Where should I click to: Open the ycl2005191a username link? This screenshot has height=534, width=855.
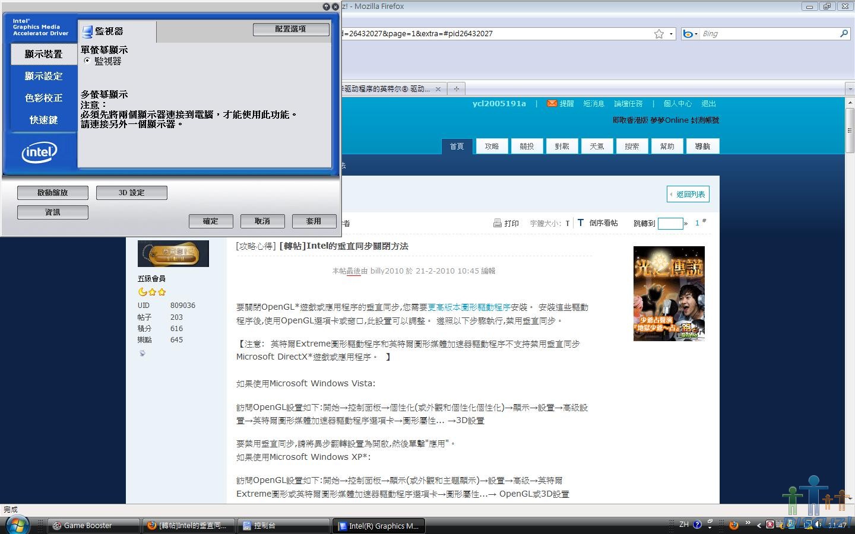(499, 104)
